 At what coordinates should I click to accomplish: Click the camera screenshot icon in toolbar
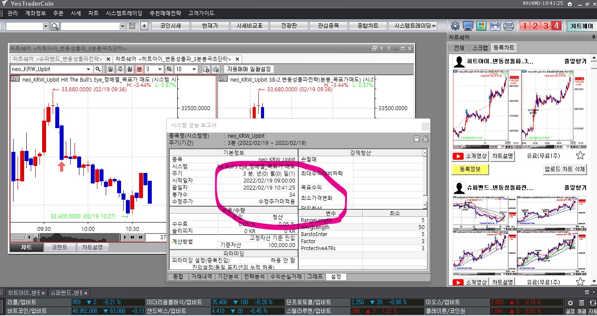tap(495, 26)
